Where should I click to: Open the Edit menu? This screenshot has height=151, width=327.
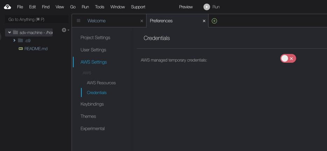33,7
